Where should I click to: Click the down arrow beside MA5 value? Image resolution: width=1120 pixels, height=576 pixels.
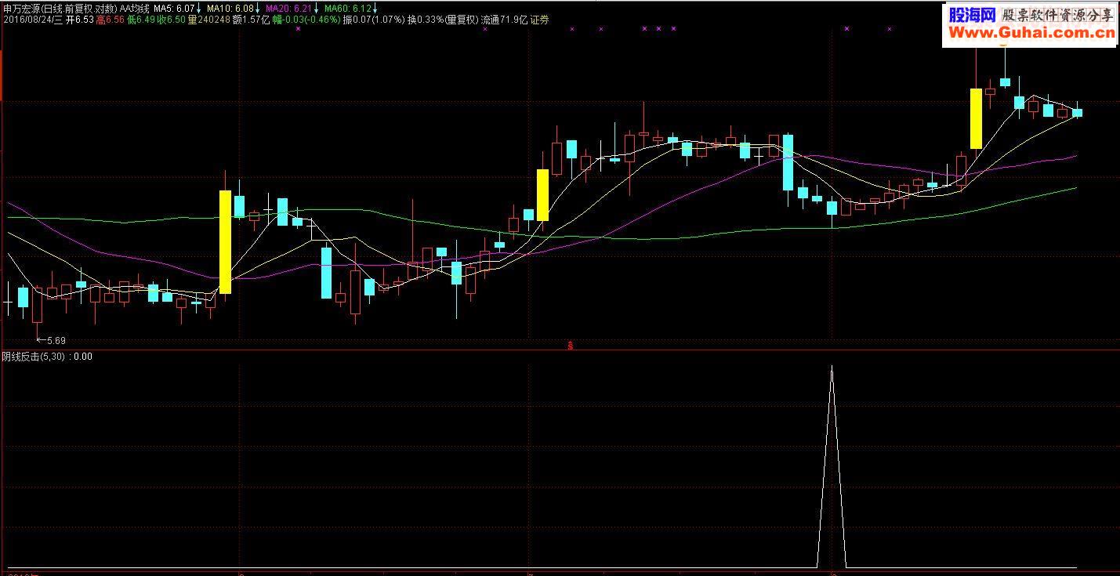(x=199, y=8)
